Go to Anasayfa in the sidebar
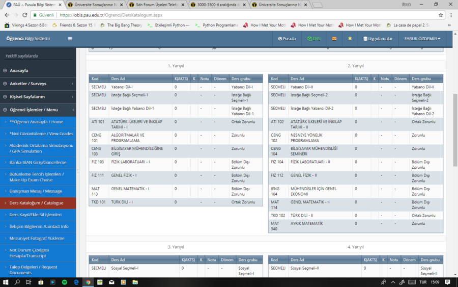Screen dimensions: 458x287 [38, 70]
